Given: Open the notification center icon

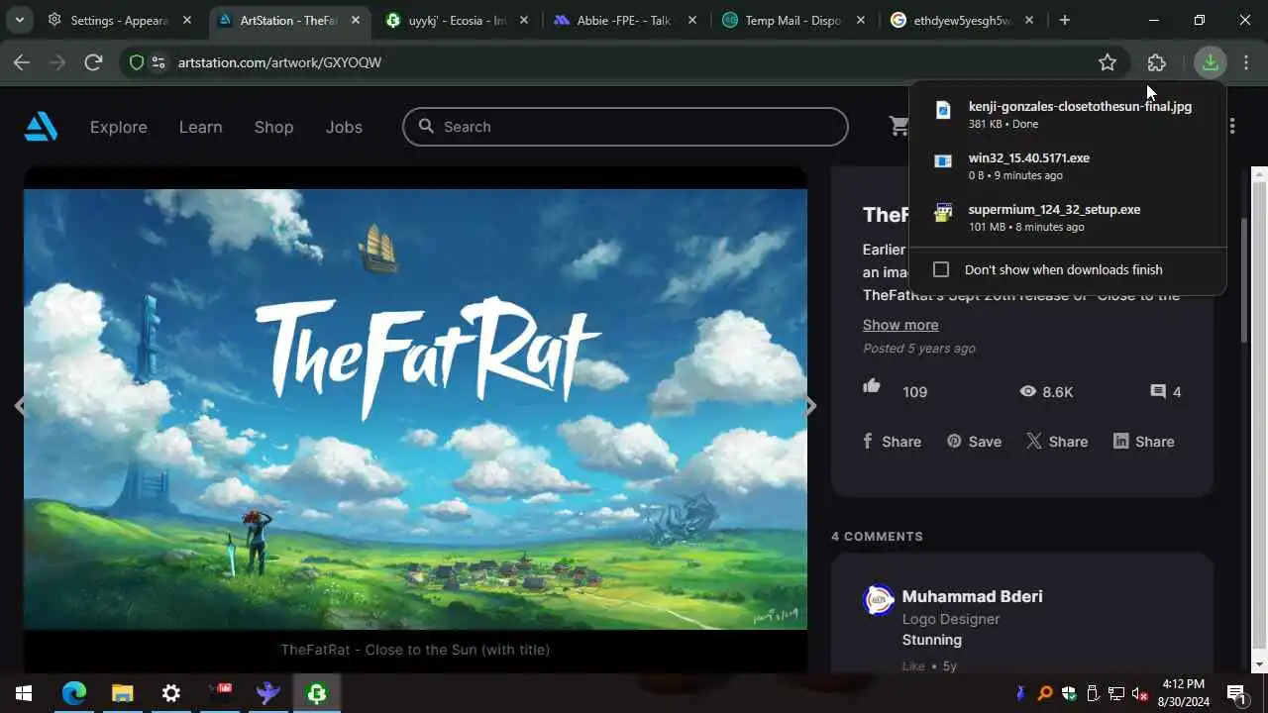Looking at the screenshot, I should tap(1235, 693).
